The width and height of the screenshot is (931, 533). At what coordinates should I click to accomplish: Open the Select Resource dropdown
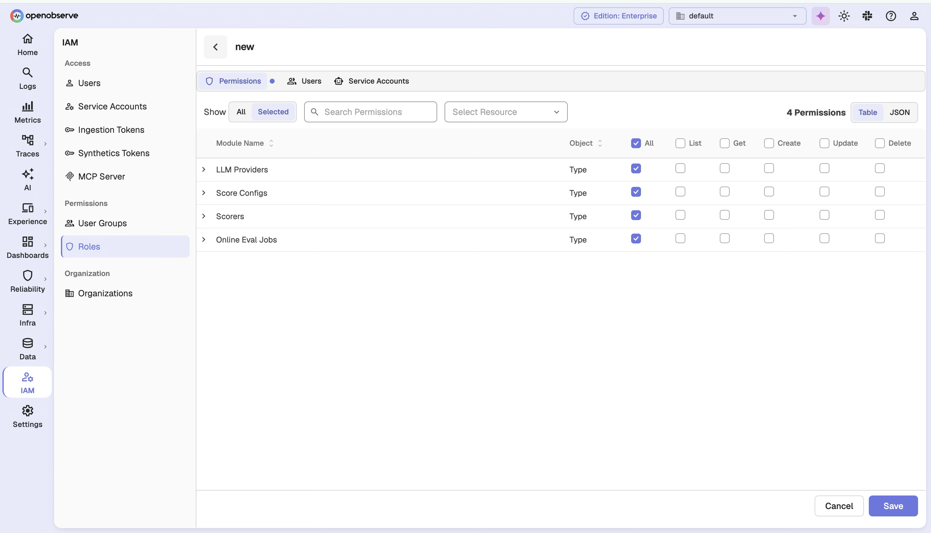coord(506,112)
